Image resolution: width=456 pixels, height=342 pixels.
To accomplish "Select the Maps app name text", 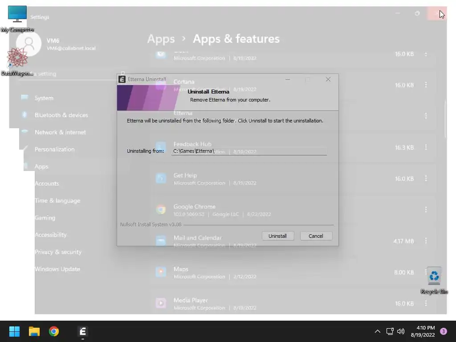I will 181,269.
